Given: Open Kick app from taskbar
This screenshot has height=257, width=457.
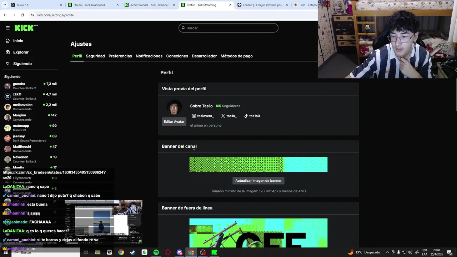Looking at the screenshot, I should (214, 252).
